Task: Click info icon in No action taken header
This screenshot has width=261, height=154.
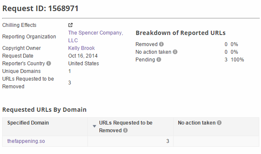Action: click(x=219, y=123)
